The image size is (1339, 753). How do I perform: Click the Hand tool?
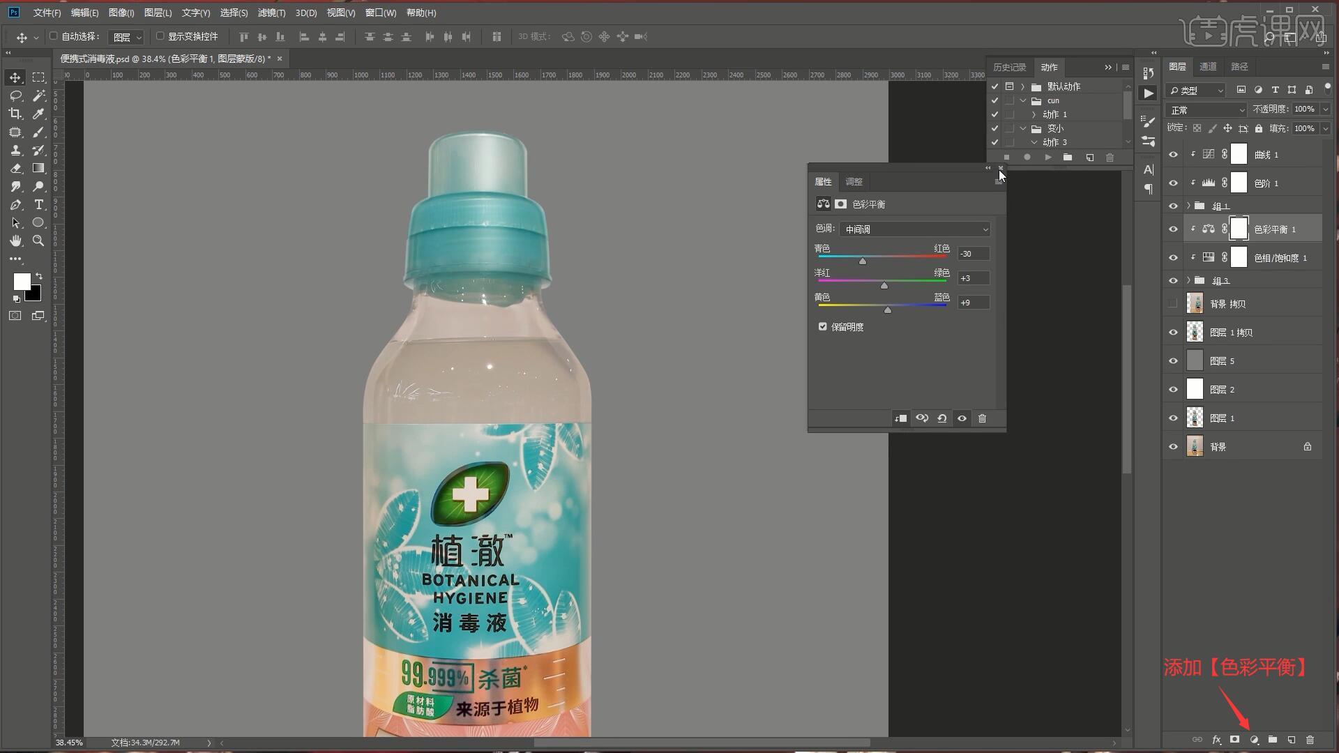tap(15, 241)
